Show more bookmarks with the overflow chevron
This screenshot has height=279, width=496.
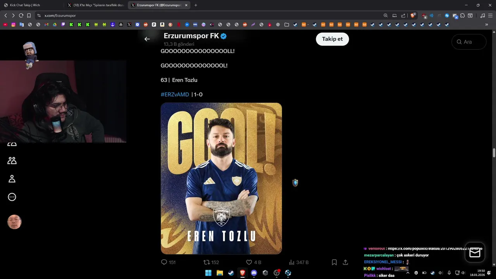[x=487, y=24]
